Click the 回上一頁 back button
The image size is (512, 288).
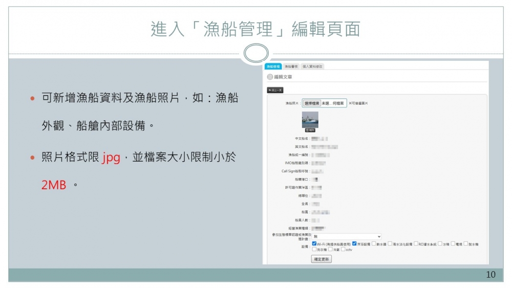(275, 90)
